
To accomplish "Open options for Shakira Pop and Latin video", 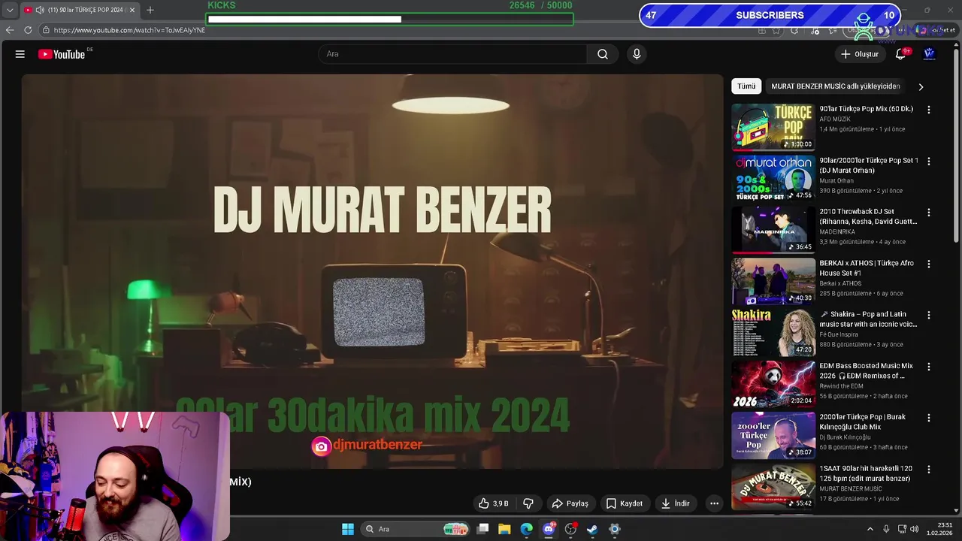I will (929, 315).
